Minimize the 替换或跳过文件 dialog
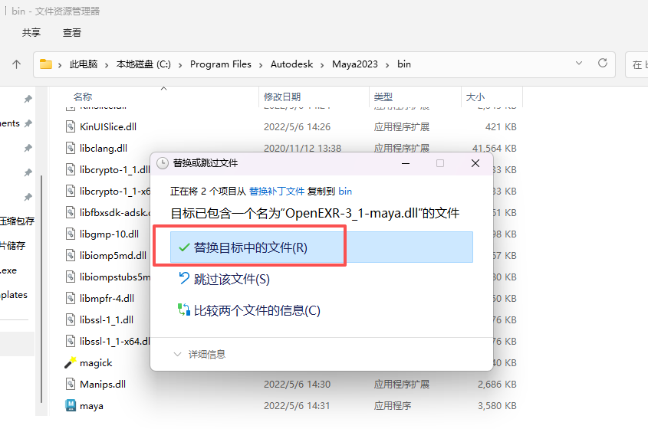Screen dimensions: 648x429 click(x=406, y=163)
